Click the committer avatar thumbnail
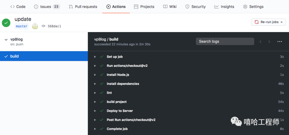 point(35,26)
